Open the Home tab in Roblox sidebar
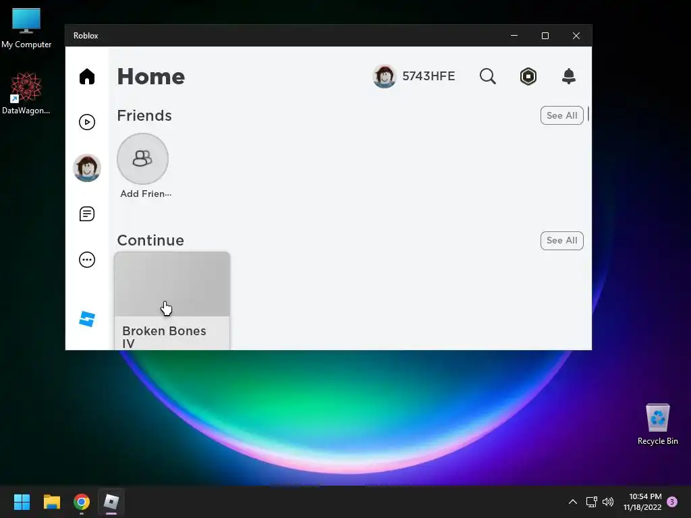 coord(87,76)
